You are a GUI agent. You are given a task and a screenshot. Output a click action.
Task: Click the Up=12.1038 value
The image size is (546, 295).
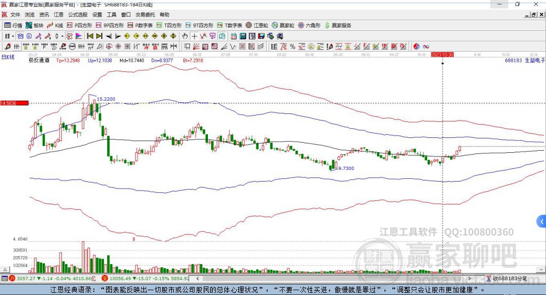coord(100,61)
